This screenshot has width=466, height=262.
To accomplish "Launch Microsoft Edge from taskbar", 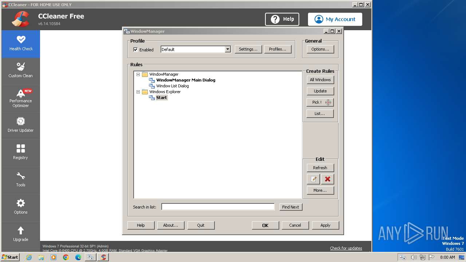I will click(78, 257).
